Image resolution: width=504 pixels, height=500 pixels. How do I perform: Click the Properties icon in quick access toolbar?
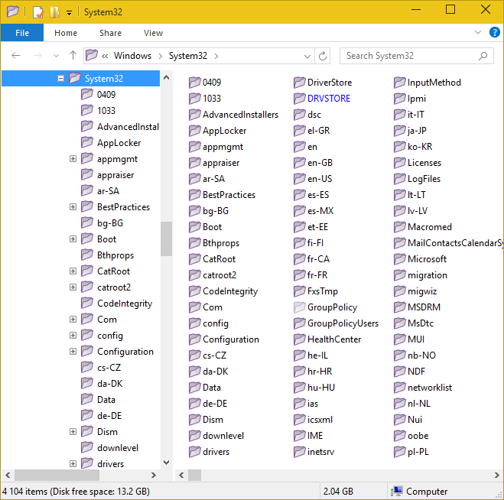tap(38, 11)
